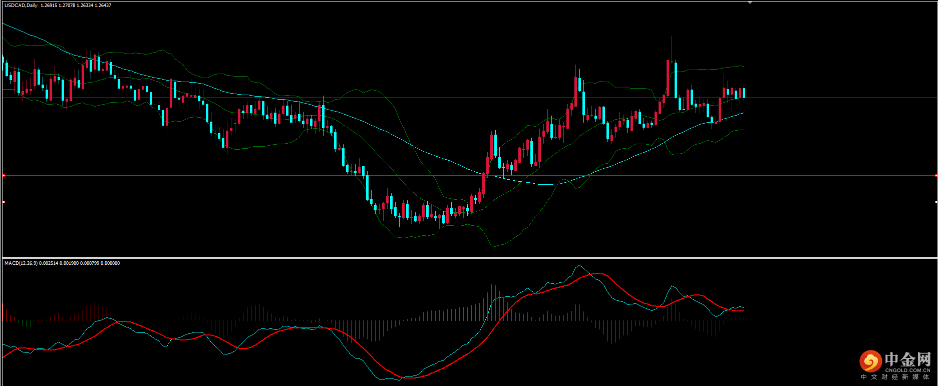
Task: Click the MACD(12,26,9) indicator label
Action: coord(21,263)
